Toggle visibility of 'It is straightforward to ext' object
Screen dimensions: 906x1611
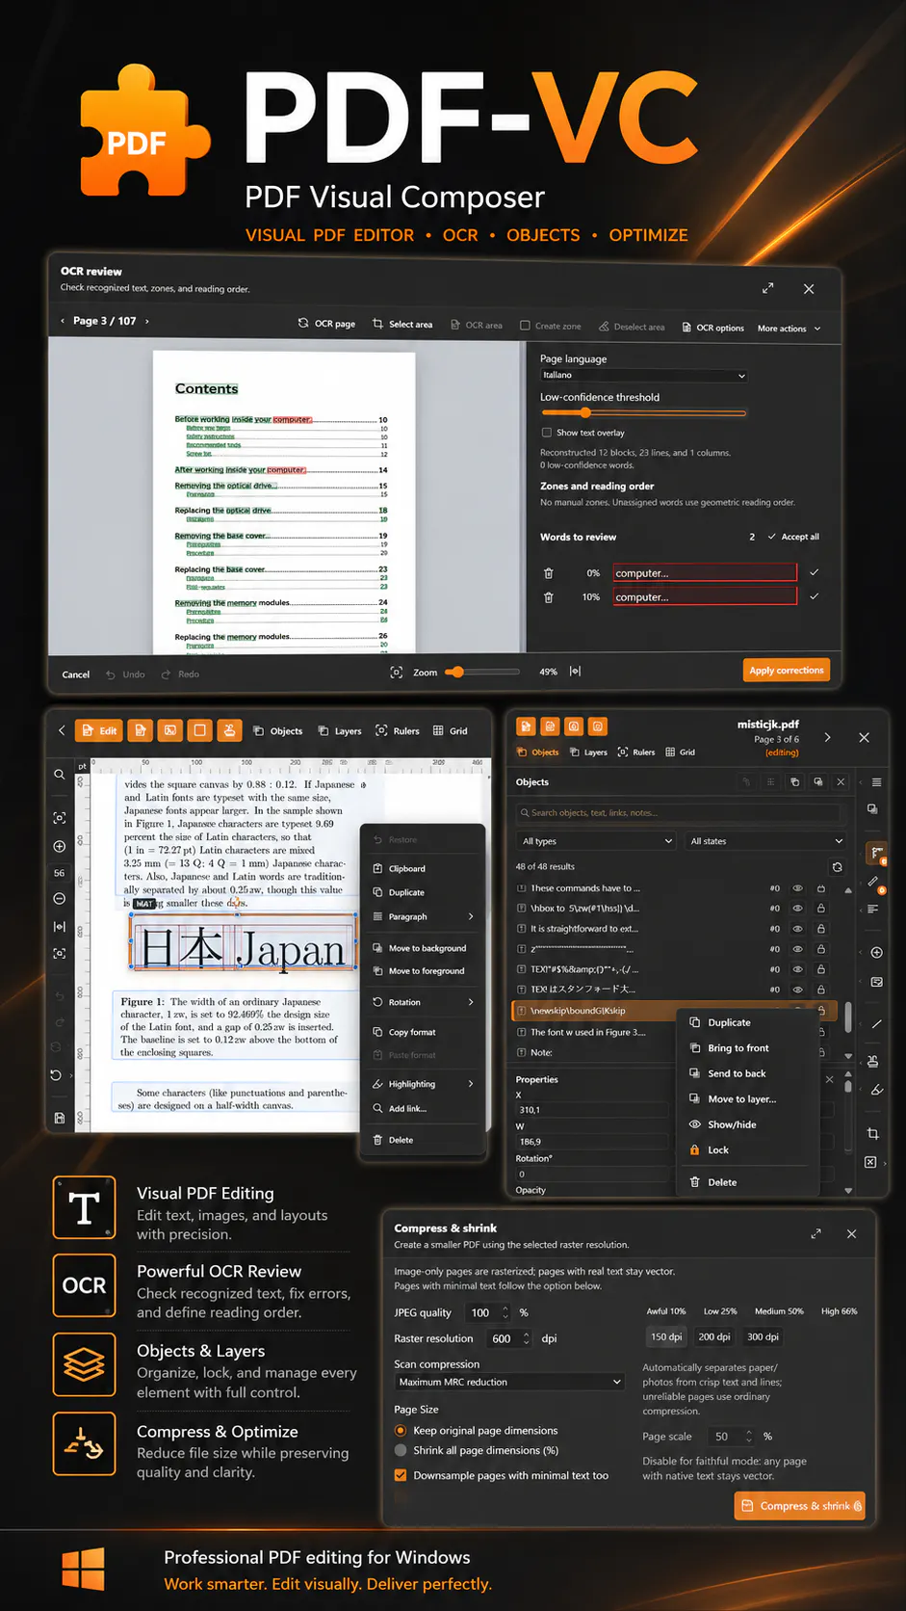click(x=797, y=929)
